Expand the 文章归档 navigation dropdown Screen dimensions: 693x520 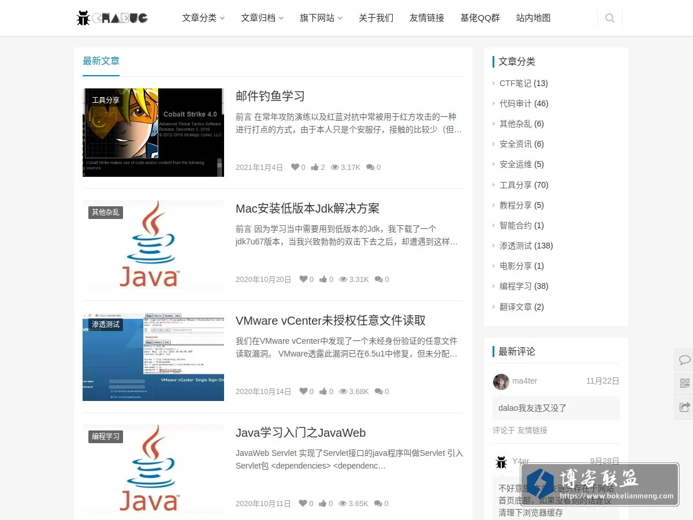coord(262,18)
